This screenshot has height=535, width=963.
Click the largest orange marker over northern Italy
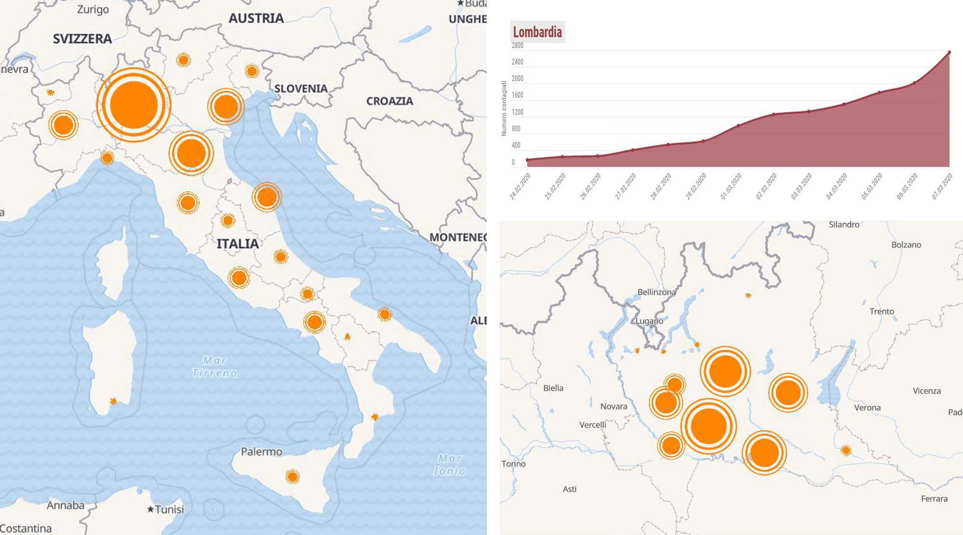(x=134, y=105)
